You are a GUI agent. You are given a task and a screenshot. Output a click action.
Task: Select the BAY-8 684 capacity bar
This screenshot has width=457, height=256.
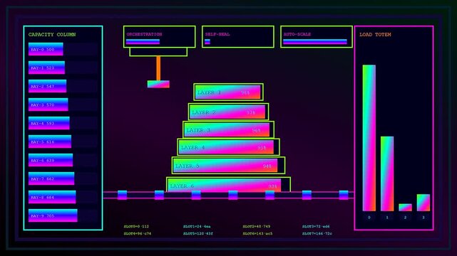point(52,197)
